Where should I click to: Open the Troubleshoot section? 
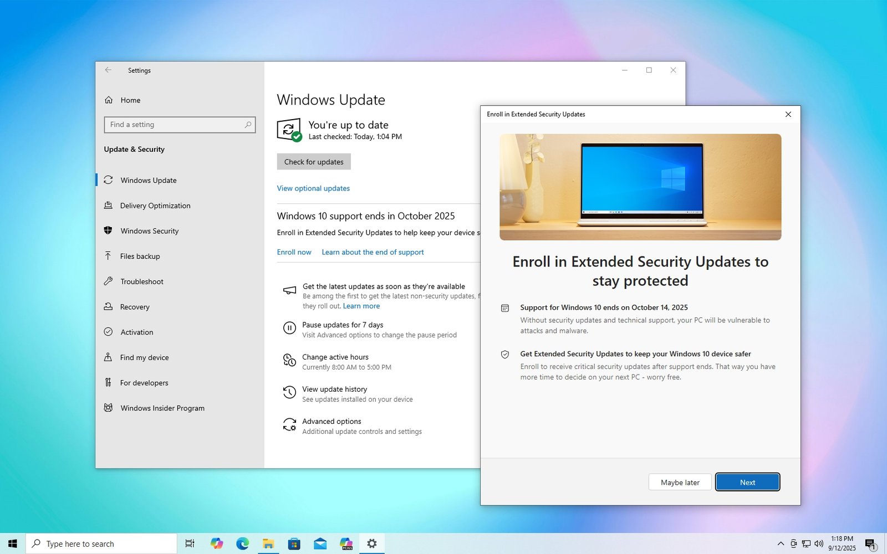pos(140,281)
